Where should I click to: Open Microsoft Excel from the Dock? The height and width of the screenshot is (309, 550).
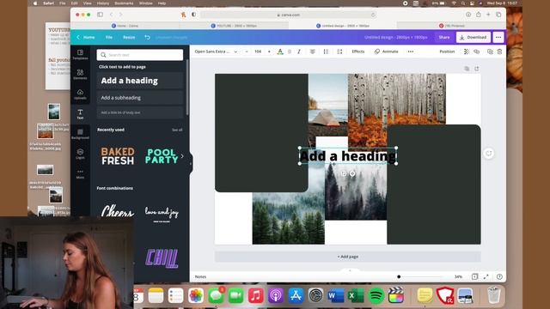[356, 295]
